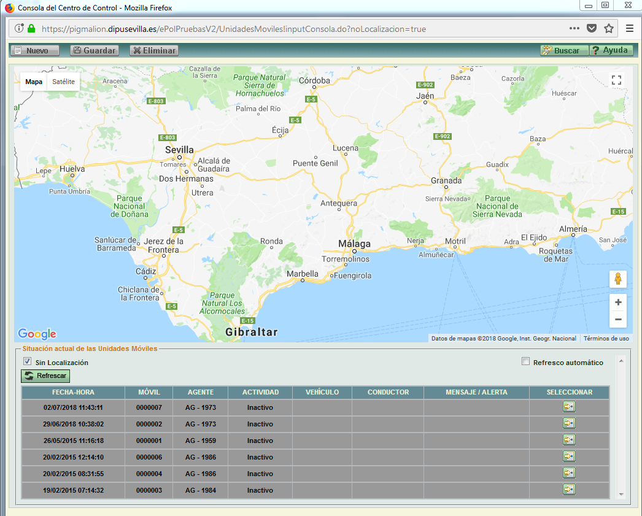Uncheck the Sin Localización checkbox

click(x=27, y=362)
